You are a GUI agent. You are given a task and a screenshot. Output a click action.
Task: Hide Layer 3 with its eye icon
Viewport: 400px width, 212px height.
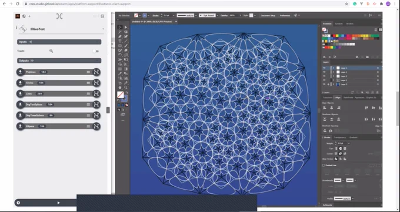324,72
